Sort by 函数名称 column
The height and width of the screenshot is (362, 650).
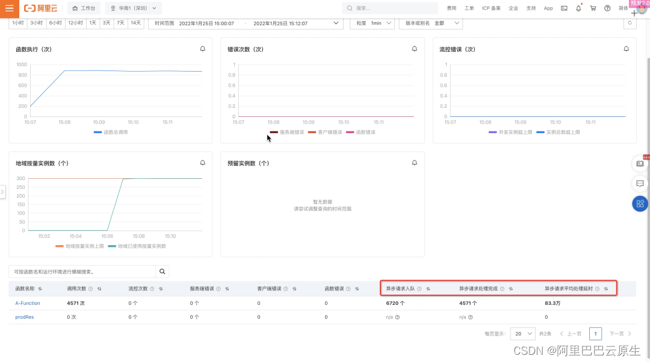[x=40, y=289]
